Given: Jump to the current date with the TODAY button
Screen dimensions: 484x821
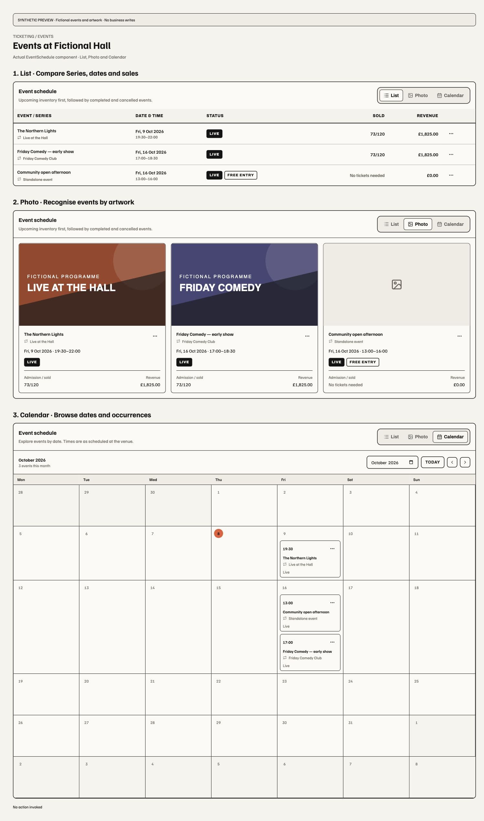Looking at the screenshot, I should tap(433, 462).
